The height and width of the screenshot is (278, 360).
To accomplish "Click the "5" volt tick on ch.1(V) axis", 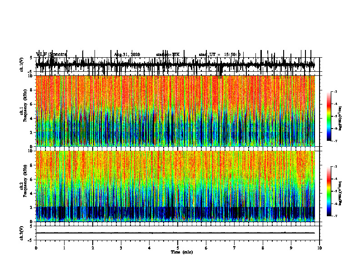I will point(31,58).
